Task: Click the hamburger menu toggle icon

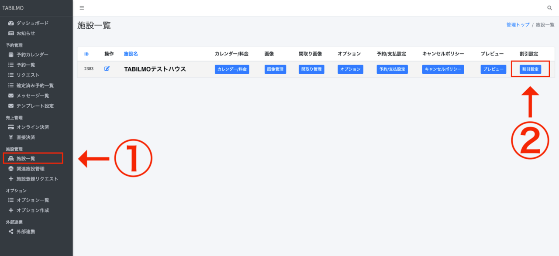Action: 82,8
